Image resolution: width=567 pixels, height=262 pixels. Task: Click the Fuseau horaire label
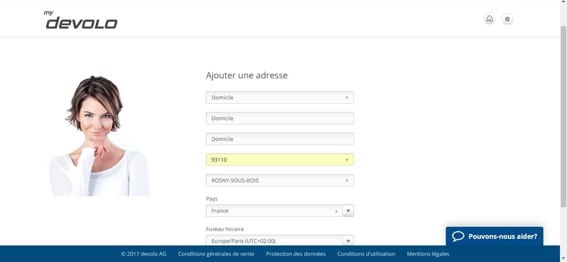pos(225,229)
